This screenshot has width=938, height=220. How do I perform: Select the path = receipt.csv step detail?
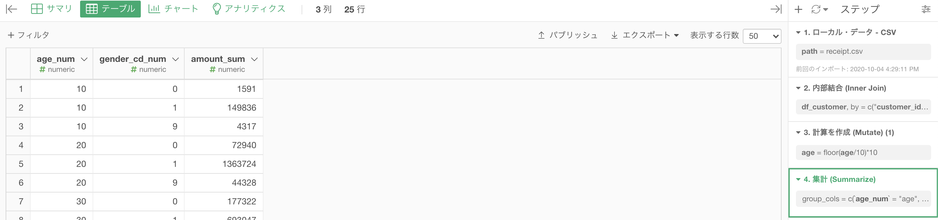click(863, 51)
